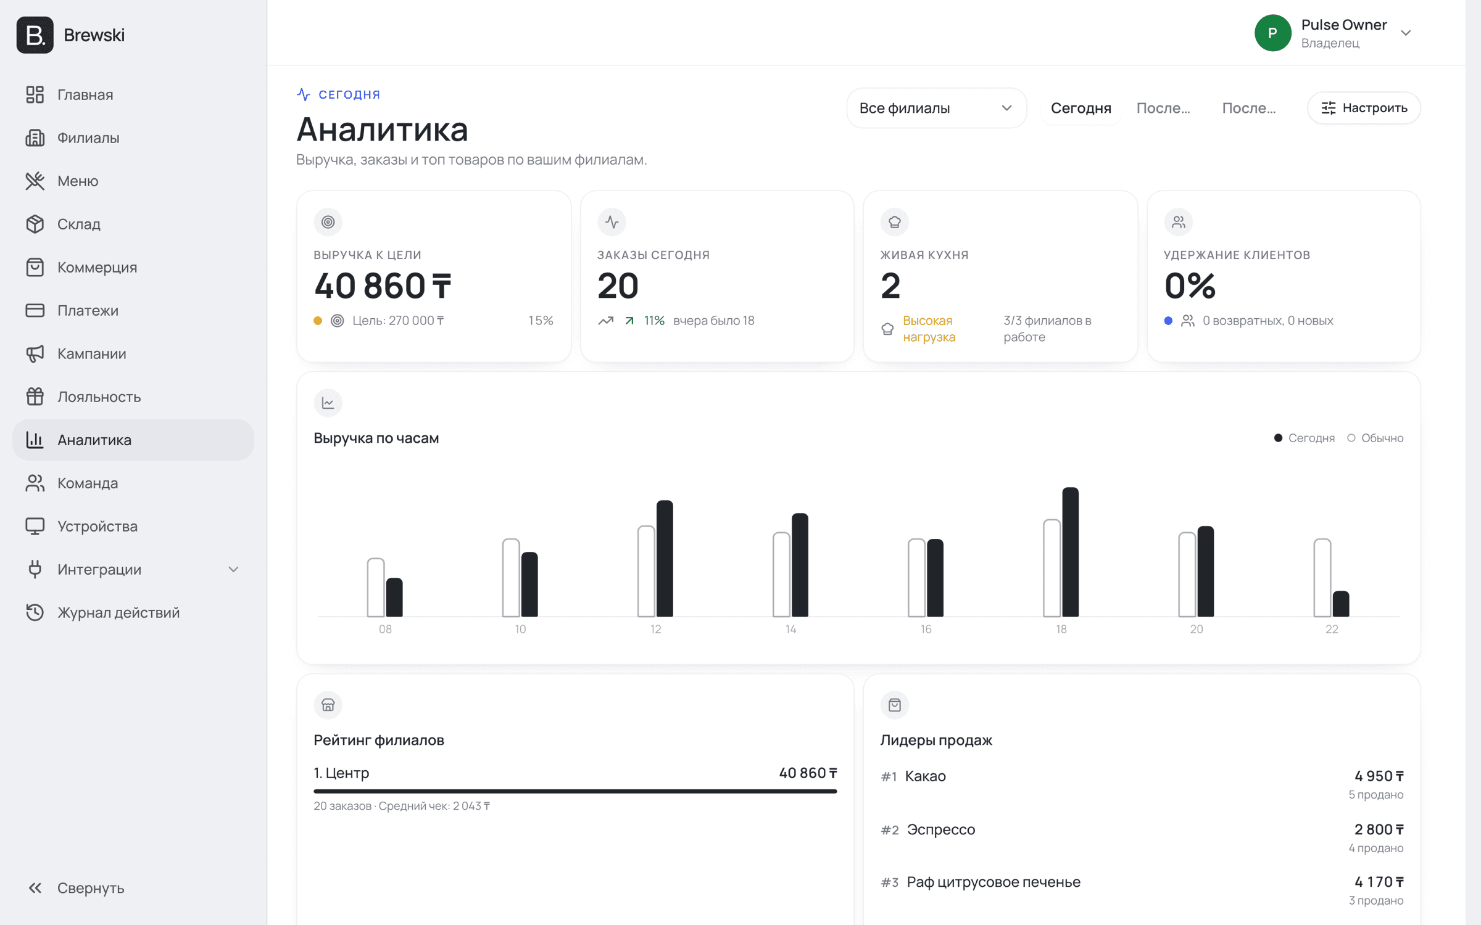Open the Платежи section

[133, 310]
